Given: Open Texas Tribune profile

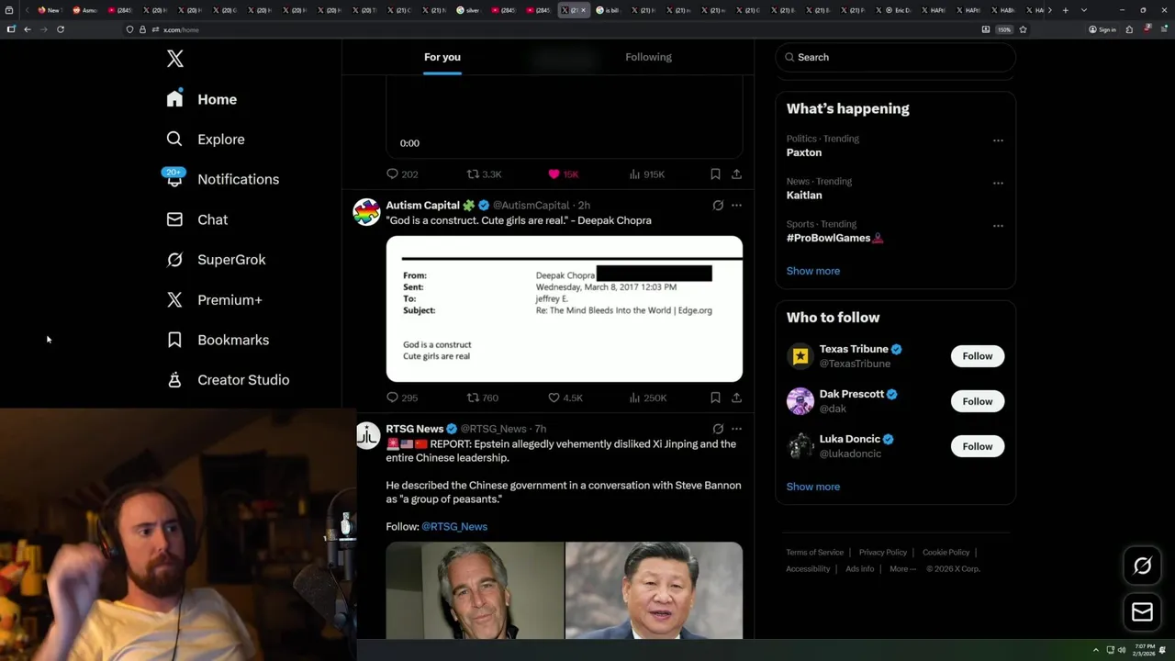Looking at the screenshot, I should [x=854, y=349].
